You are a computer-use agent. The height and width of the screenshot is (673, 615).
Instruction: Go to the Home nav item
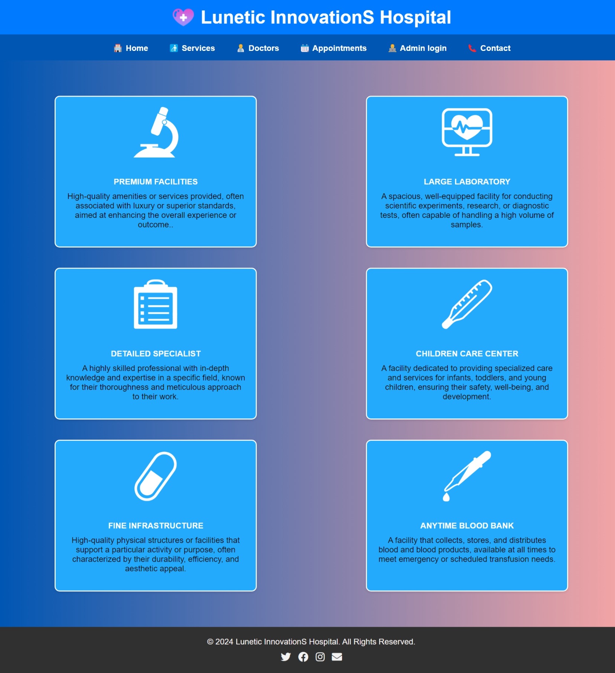[x=131, y=48]
